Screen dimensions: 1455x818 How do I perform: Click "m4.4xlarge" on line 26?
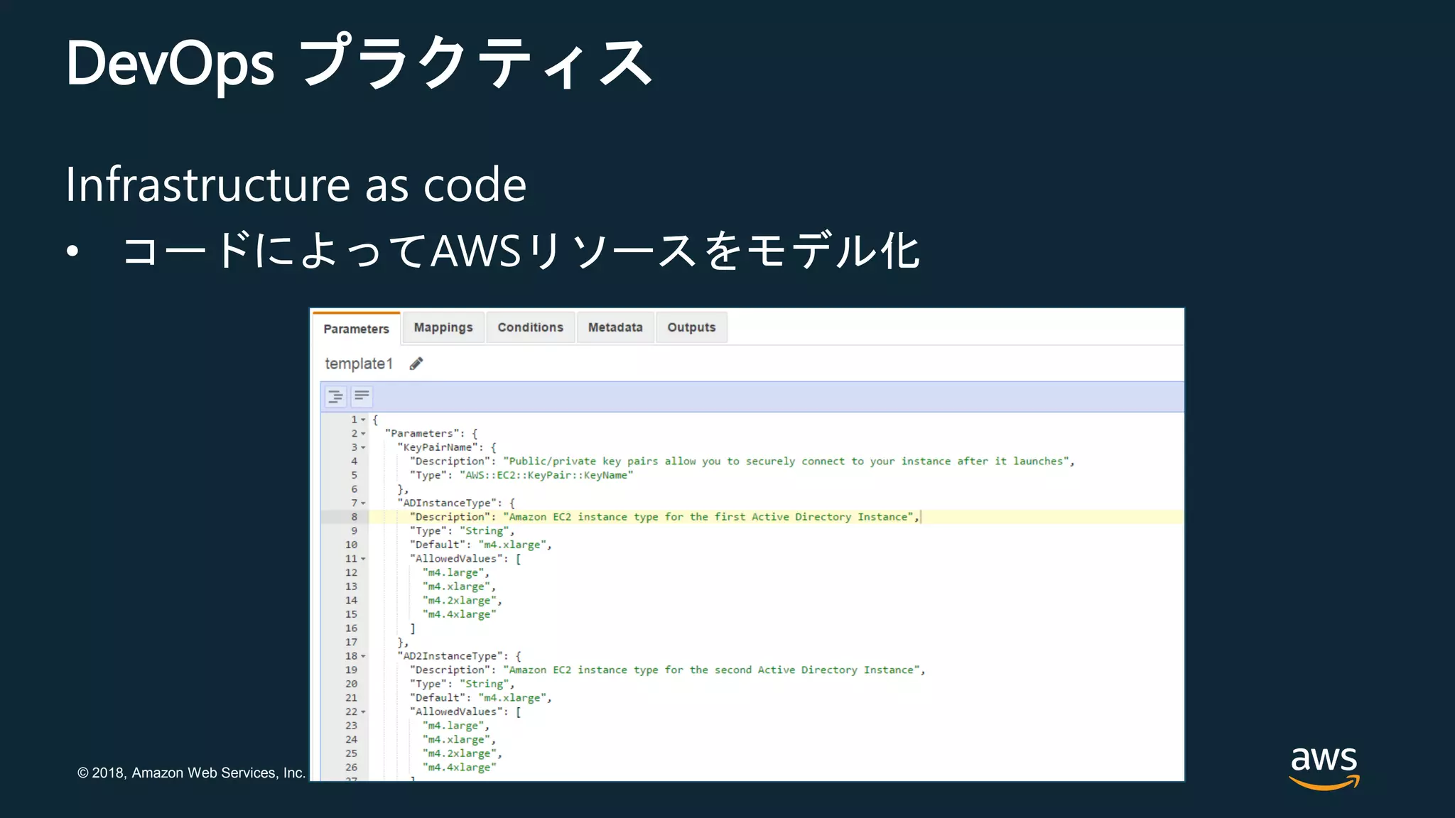pos(460,768)
